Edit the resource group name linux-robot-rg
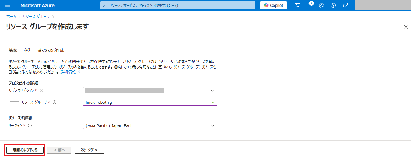This screenshot has width=411, height=160. point(150,102)
